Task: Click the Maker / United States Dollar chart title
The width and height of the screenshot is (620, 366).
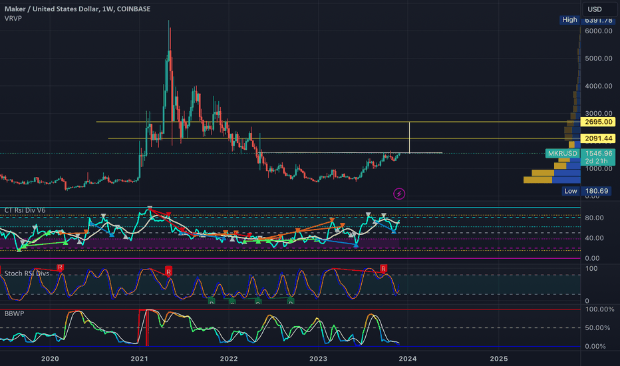Action: click(77, 9)
